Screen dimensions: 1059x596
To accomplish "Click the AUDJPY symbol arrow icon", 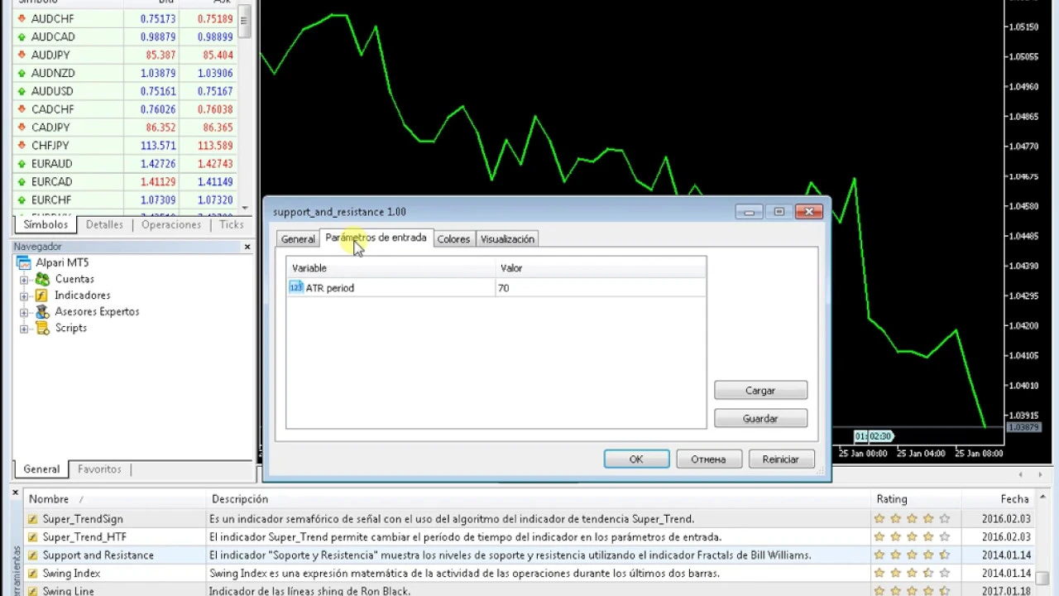I will click(x=22, y=55).
